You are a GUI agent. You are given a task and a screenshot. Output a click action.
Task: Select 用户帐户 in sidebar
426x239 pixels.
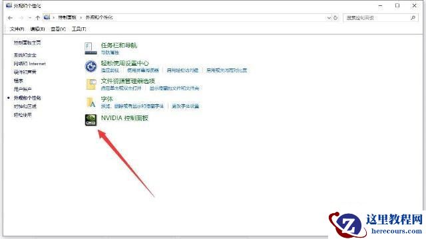pos(23,89)
